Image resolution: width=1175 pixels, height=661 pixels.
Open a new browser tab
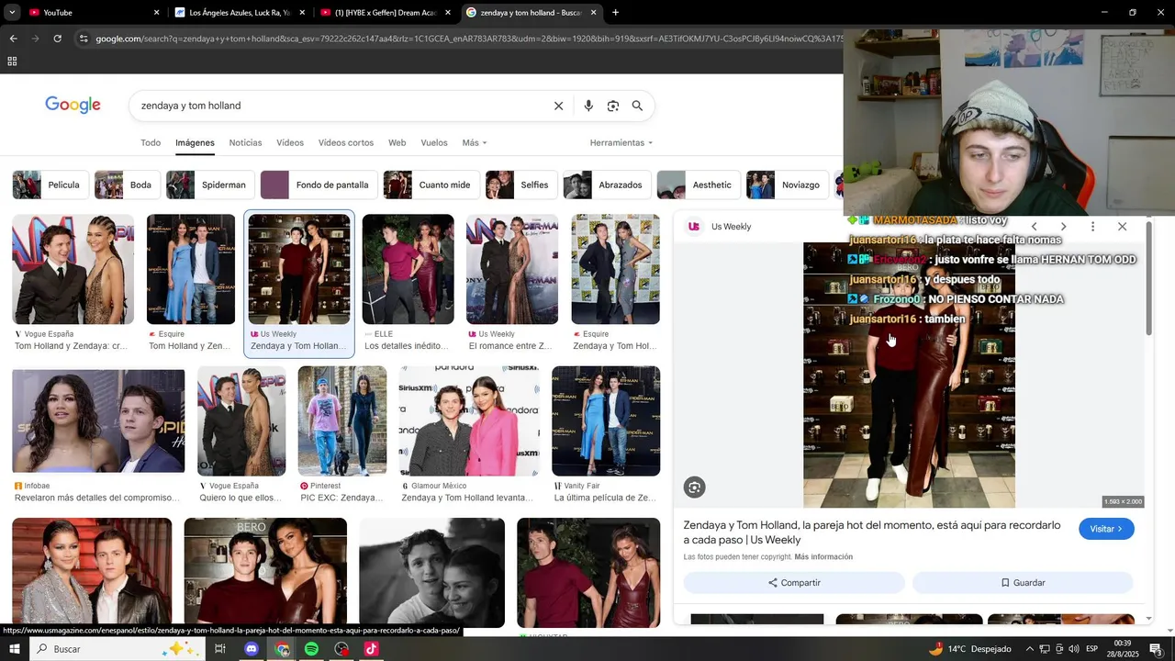point(615,13)
